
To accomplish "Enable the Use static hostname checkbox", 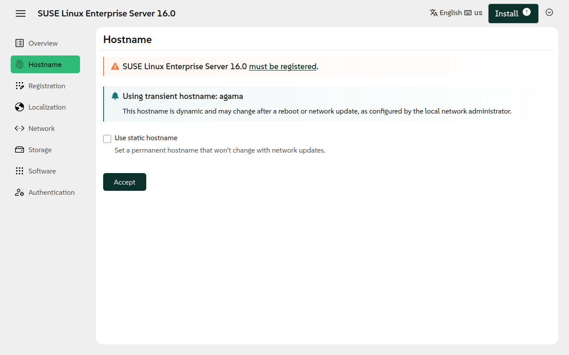I will 107,139.
